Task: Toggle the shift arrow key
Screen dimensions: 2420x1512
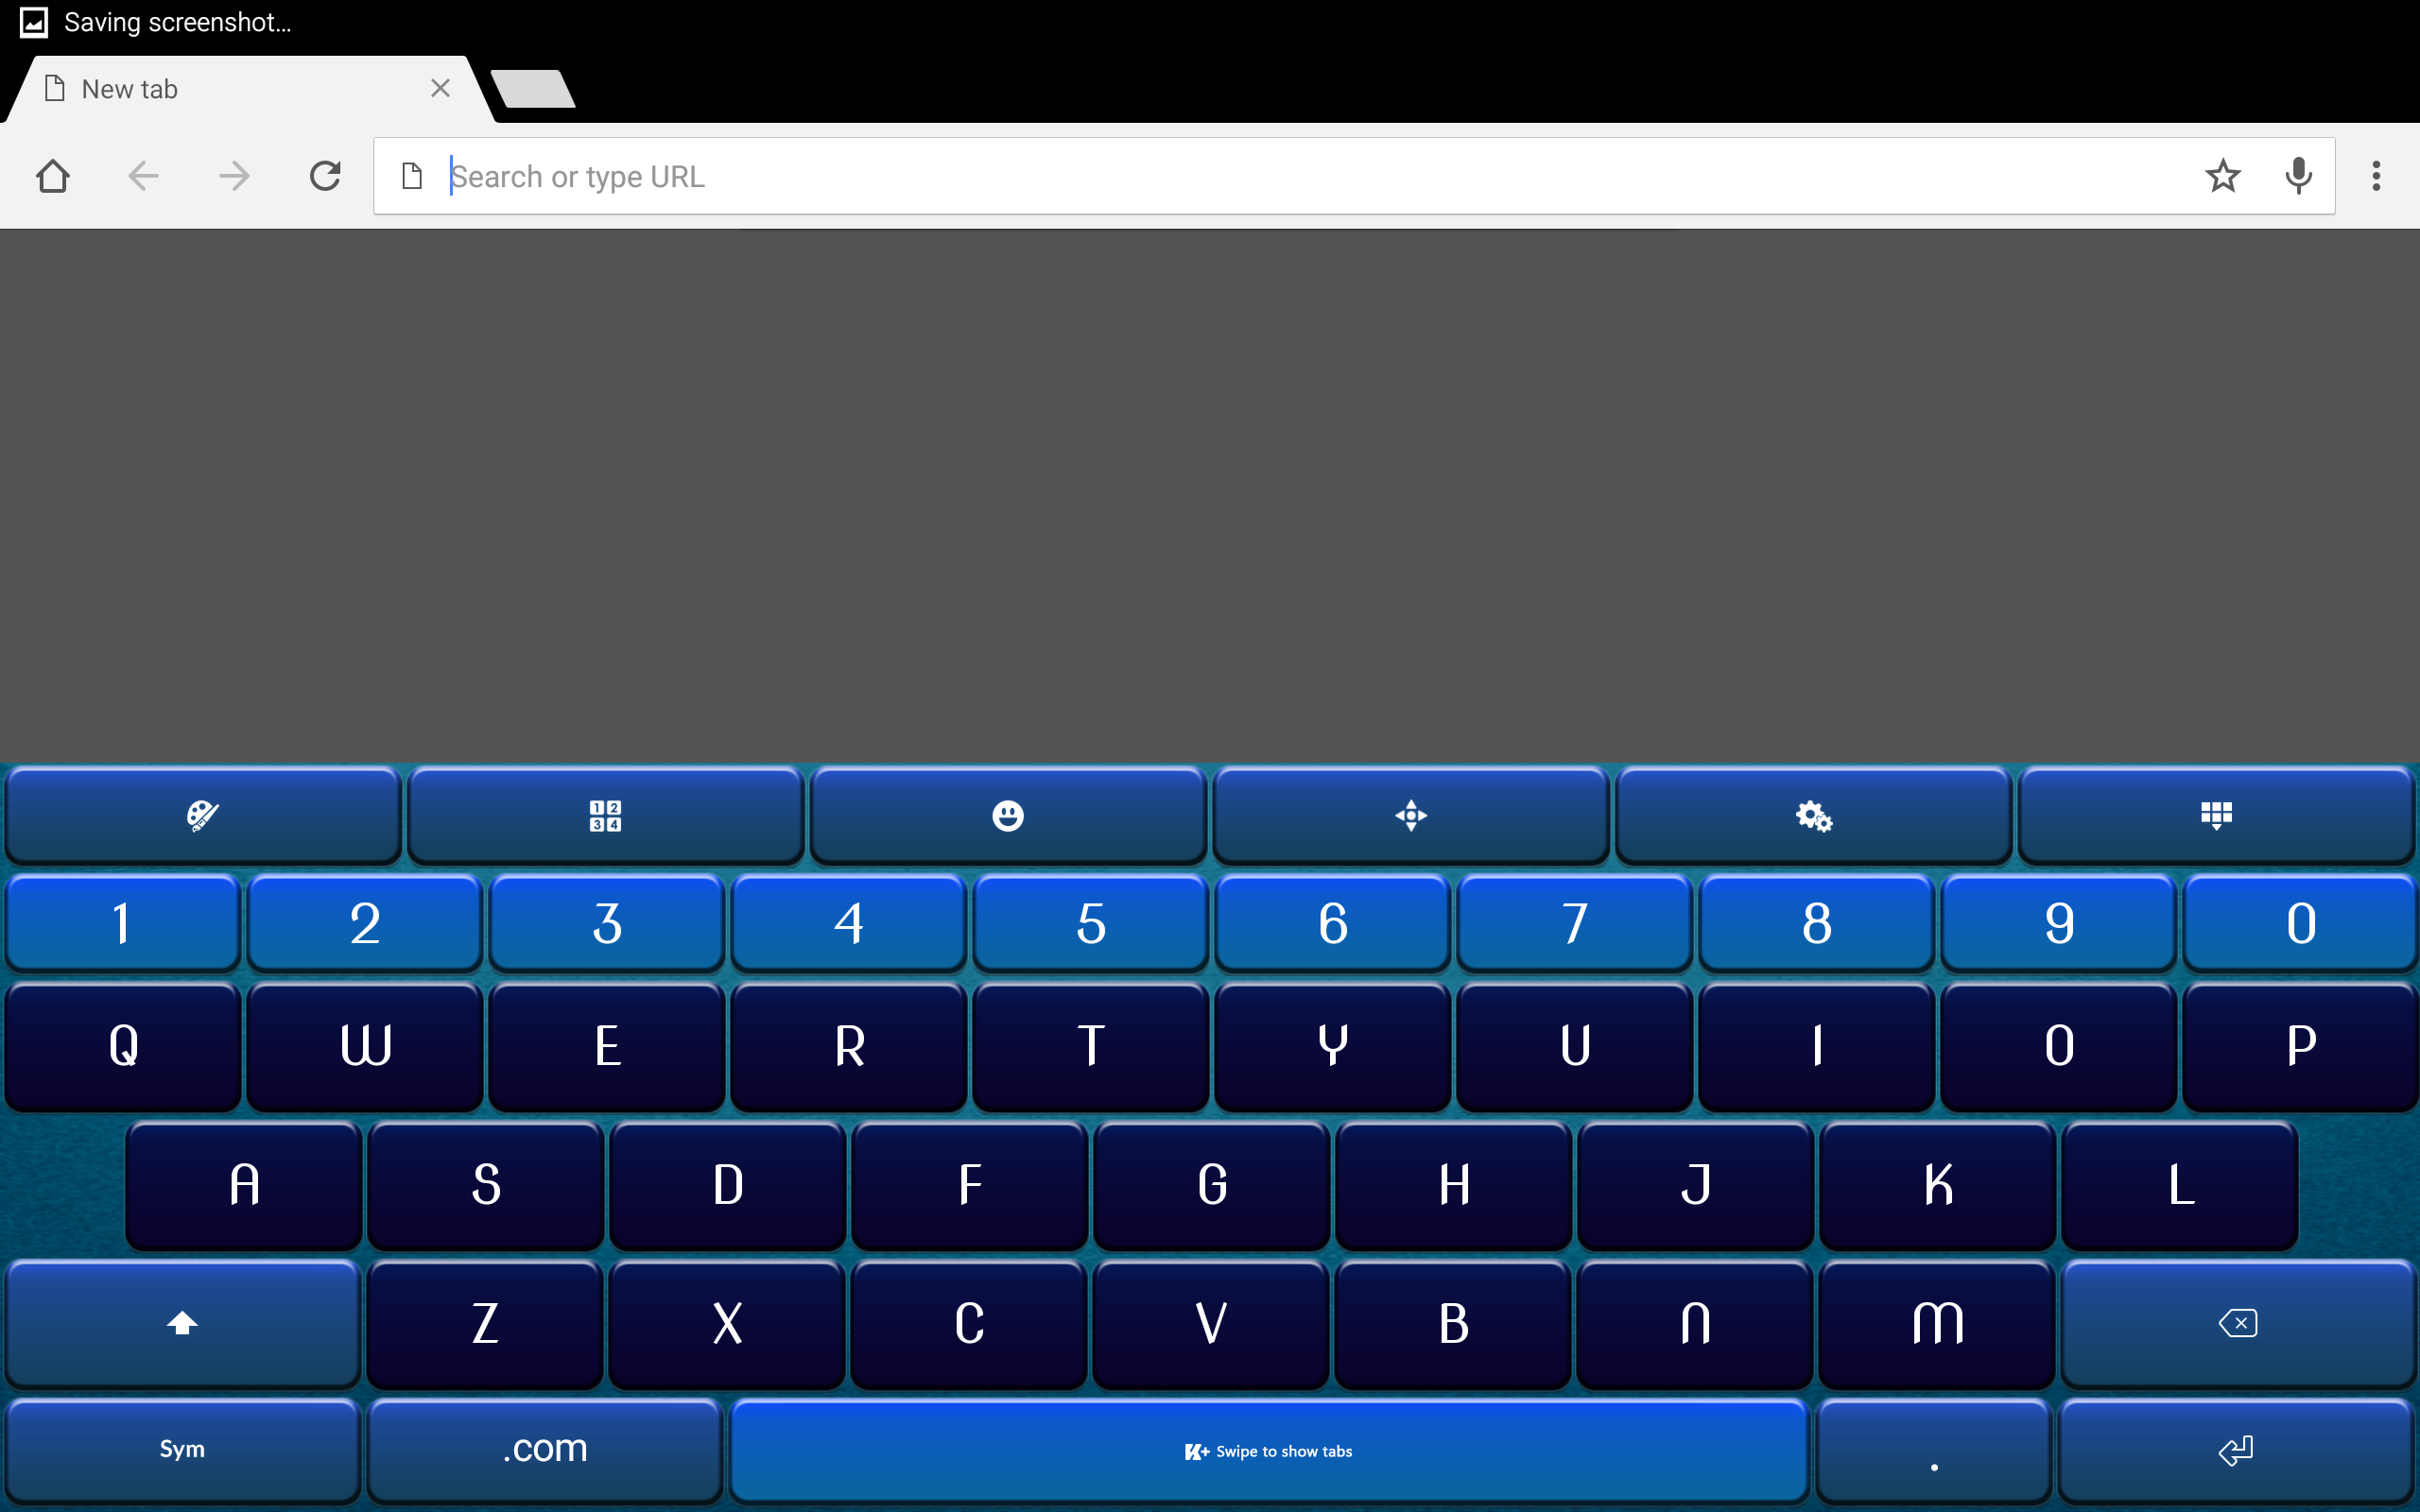Action: 182,1323
